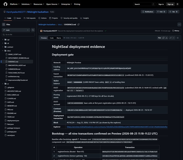Open the main branch selector
This screenshot has height=160, width=183.
(16, 30)
